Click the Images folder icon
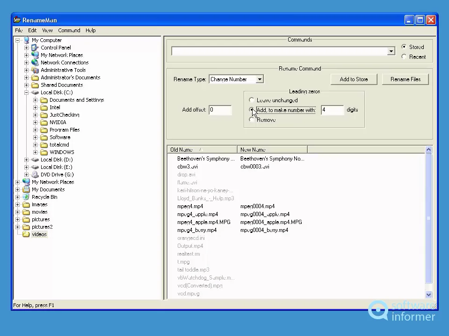The width and height of the screenshot is (449, 336). tap(26, 204)
